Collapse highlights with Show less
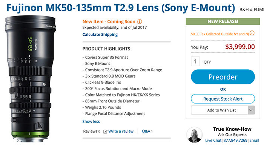This screenshot has width=264, height=145. (91, 121)
